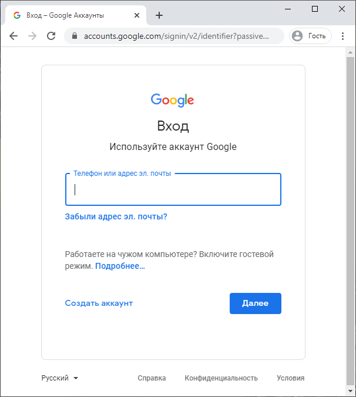Open a new tab with the plus icon
The width and height of the screenshot is (356, 397).
tap(159, 15)
